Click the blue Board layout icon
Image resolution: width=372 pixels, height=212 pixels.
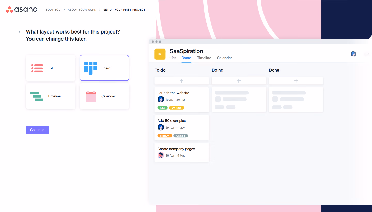click(91, 68)
